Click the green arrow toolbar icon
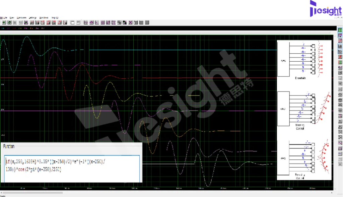 [4, 22]
